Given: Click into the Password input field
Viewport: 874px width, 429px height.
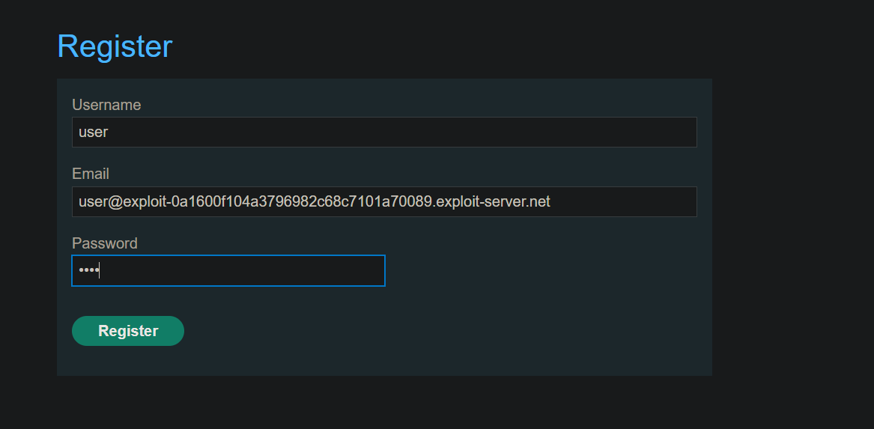Looking at the screenshot, I should click(228, 270).
